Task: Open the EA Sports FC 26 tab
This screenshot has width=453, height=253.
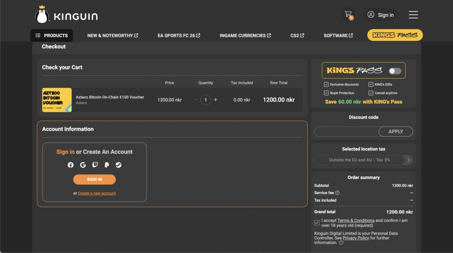Action: (x=179, y=35)
